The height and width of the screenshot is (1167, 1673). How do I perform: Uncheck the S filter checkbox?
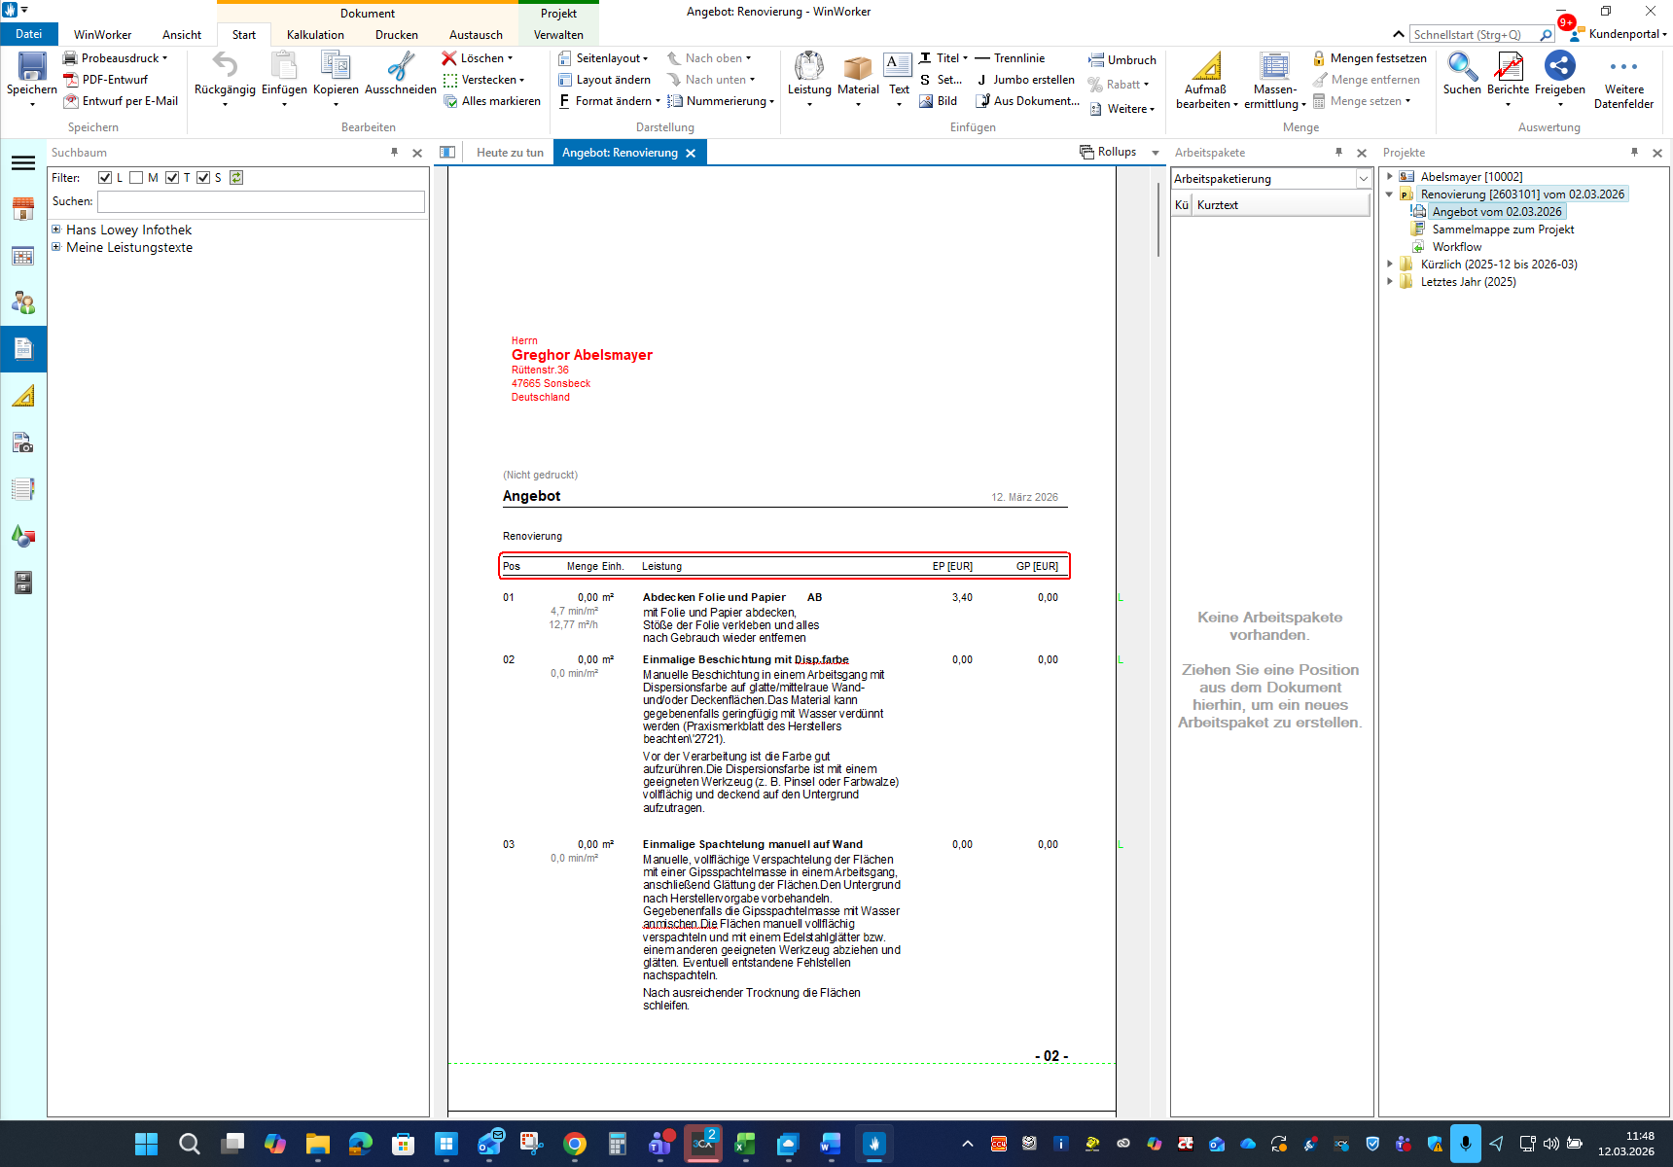tap(203, 178)
